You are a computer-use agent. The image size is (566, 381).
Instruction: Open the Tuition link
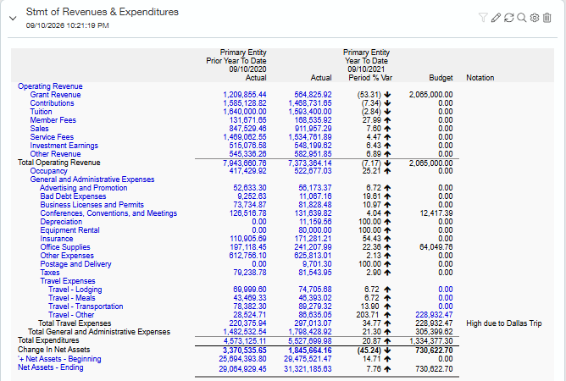coord(41,112)
